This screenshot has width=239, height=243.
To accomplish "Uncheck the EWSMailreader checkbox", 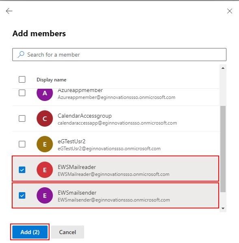I will point(22,170).
